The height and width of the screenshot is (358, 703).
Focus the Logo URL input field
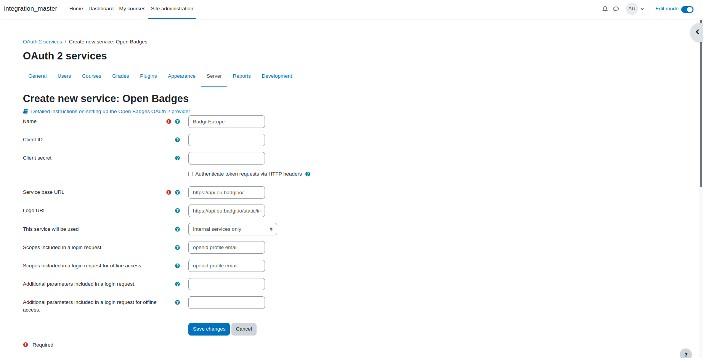226,211
